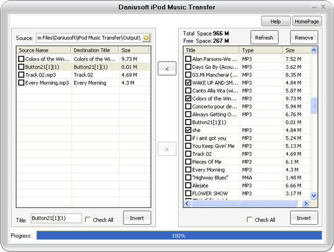Click the Remove button
Image resolution: width=334 pixels, height=252 pixels.
(304, 38)
